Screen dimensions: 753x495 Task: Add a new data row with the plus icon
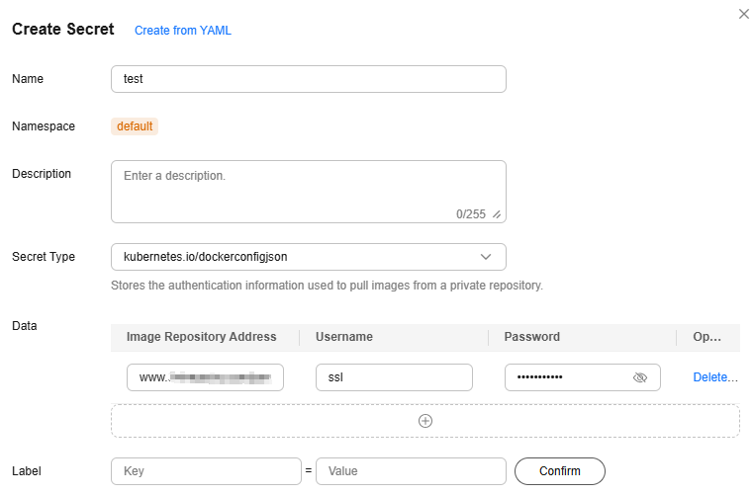coord(425,421)
